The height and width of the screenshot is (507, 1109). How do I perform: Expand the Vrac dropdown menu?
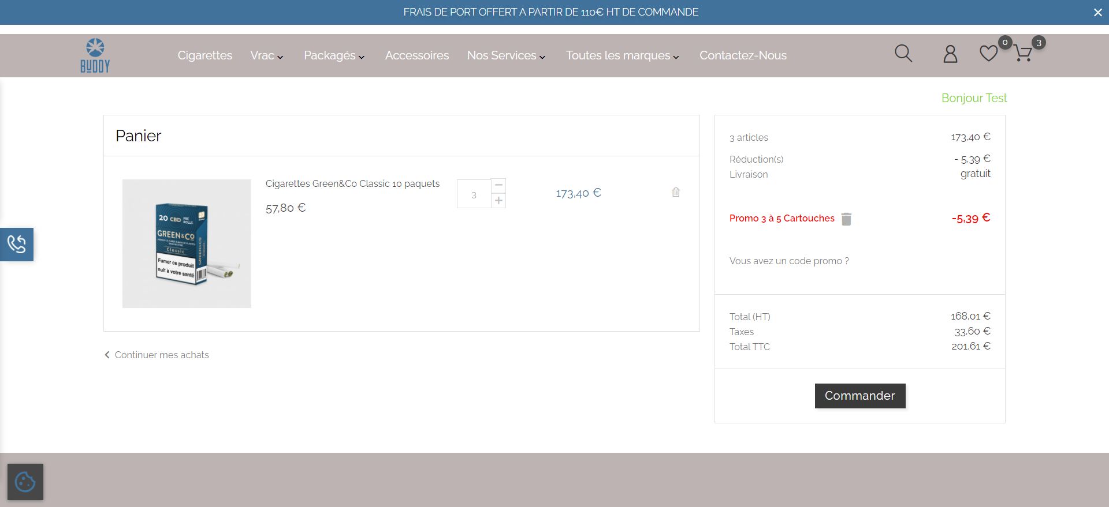tap(267, 55)
